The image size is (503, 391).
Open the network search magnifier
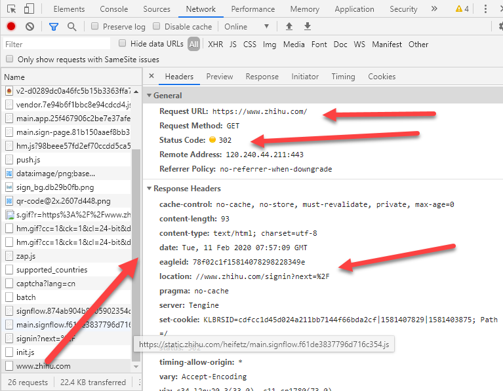pyautogui.click(x=72, y=27)
